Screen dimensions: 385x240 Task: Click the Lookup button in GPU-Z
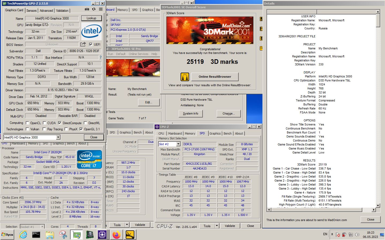point(91,18)
